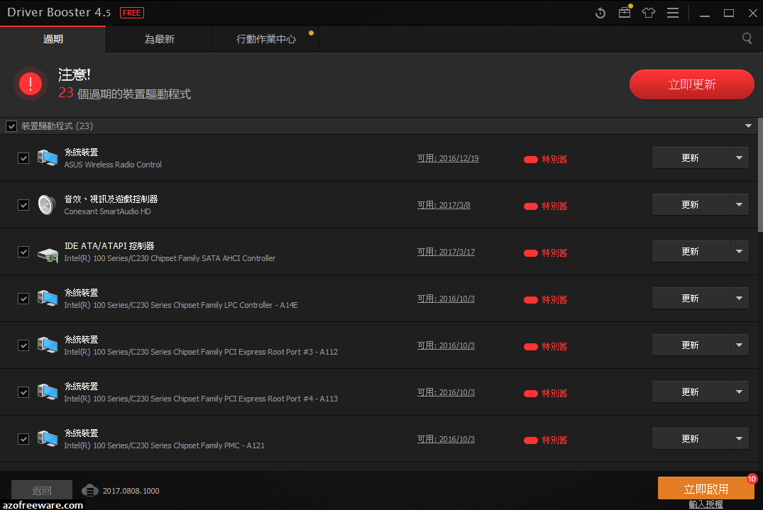Open update dropdown for Conexant SmartAudio HD
This screenshot has height=510, width=763.
coord(739,205)
